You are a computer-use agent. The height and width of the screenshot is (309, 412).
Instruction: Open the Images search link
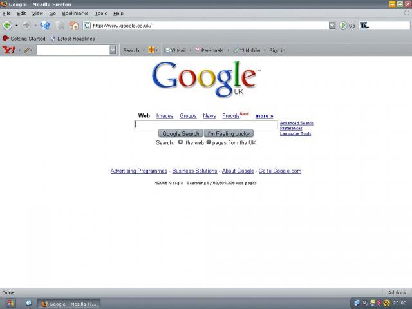tap(165, 116)
